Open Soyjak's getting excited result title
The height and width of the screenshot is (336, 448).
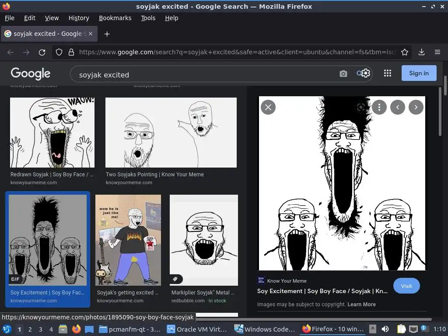[127, 293]
